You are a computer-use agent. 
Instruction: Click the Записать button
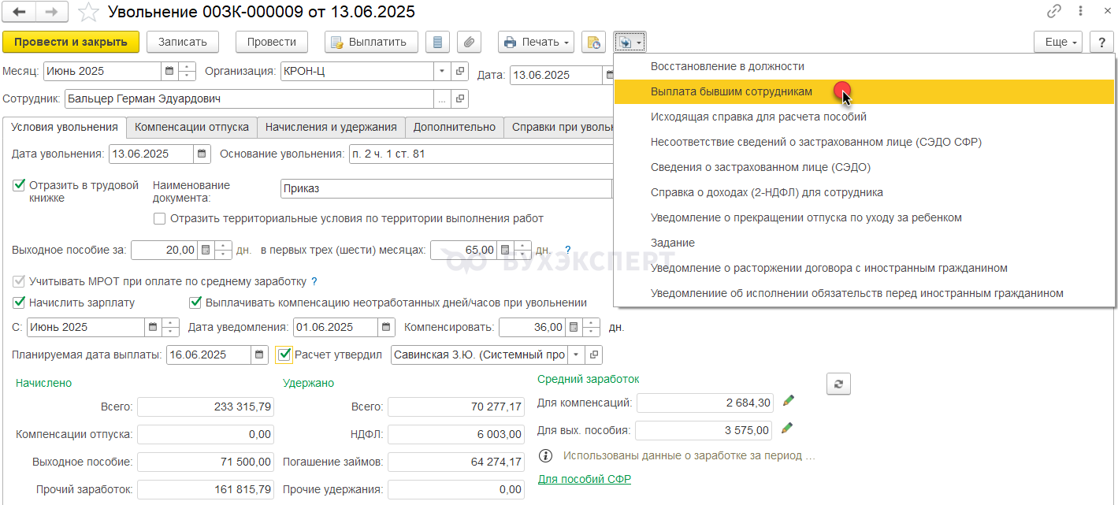click(x=182, y=42)
